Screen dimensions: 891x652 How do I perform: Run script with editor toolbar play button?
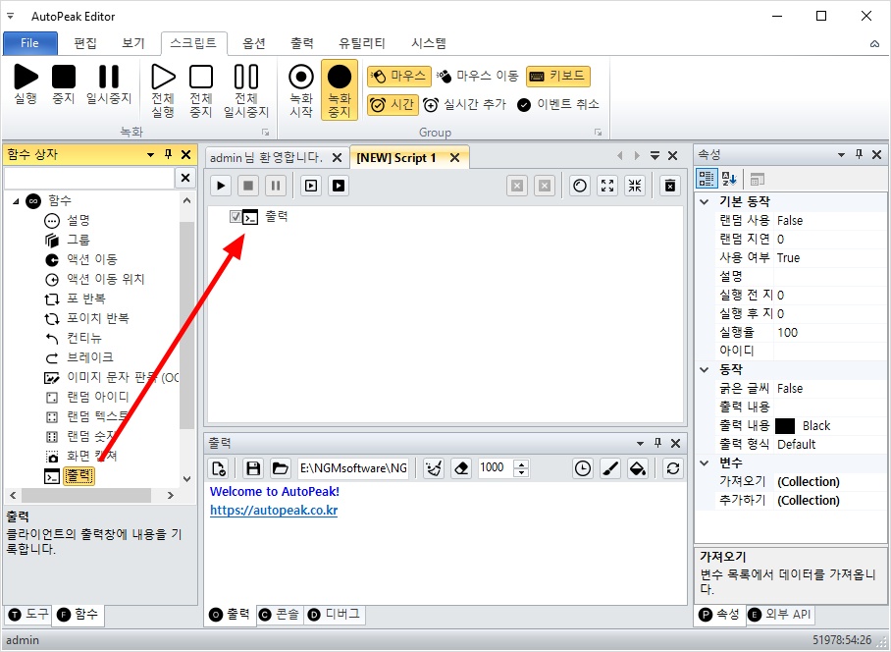point(221,186)
